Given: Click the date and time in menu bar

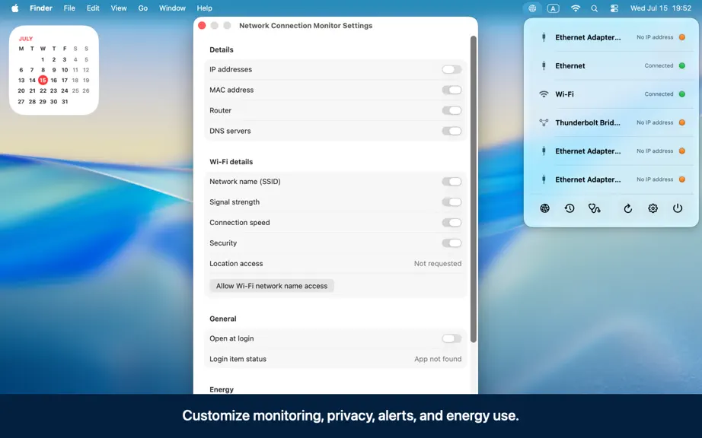Looking at the screenshot, I should click(x=661, y=8).
